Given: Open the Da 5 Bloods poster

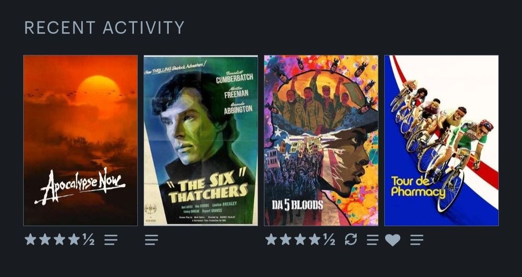Looking at the screenshot, I should pos(321,140).
